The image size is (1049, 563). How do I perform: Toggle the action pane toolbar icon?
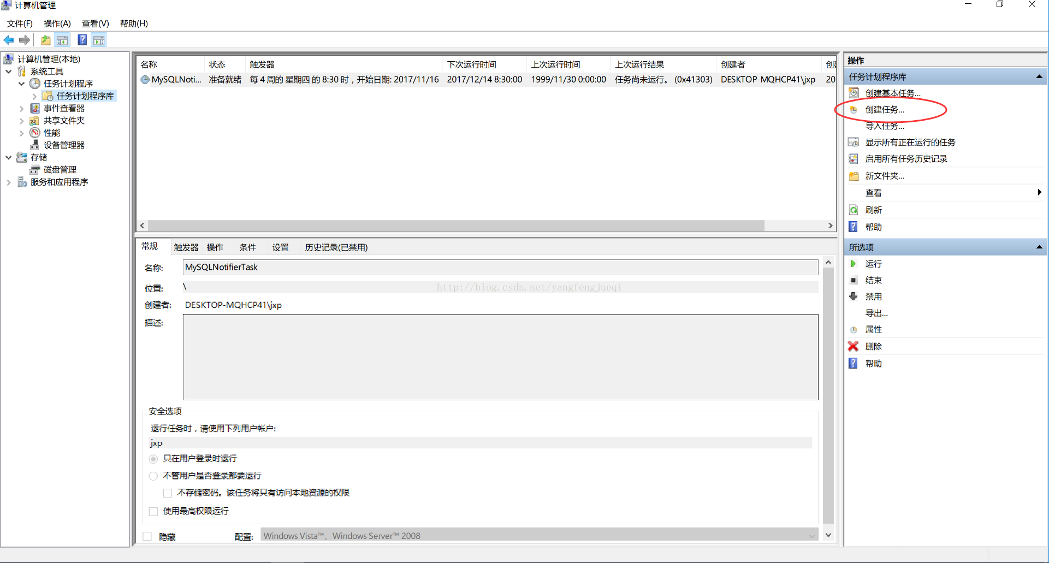click(99, 40)
